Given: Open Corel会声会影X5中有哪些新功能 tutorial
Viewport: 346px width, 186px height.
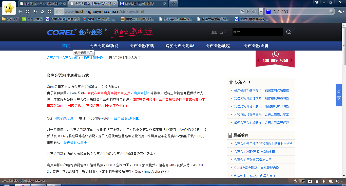Looking at the screenshot, I should pyautogui.click(x=256, y=168).
